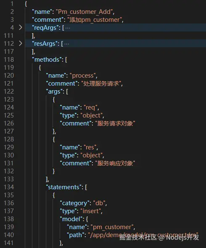Click the value "pm_customer" on line 139
The image size is (206, 248).
[112, 227]
